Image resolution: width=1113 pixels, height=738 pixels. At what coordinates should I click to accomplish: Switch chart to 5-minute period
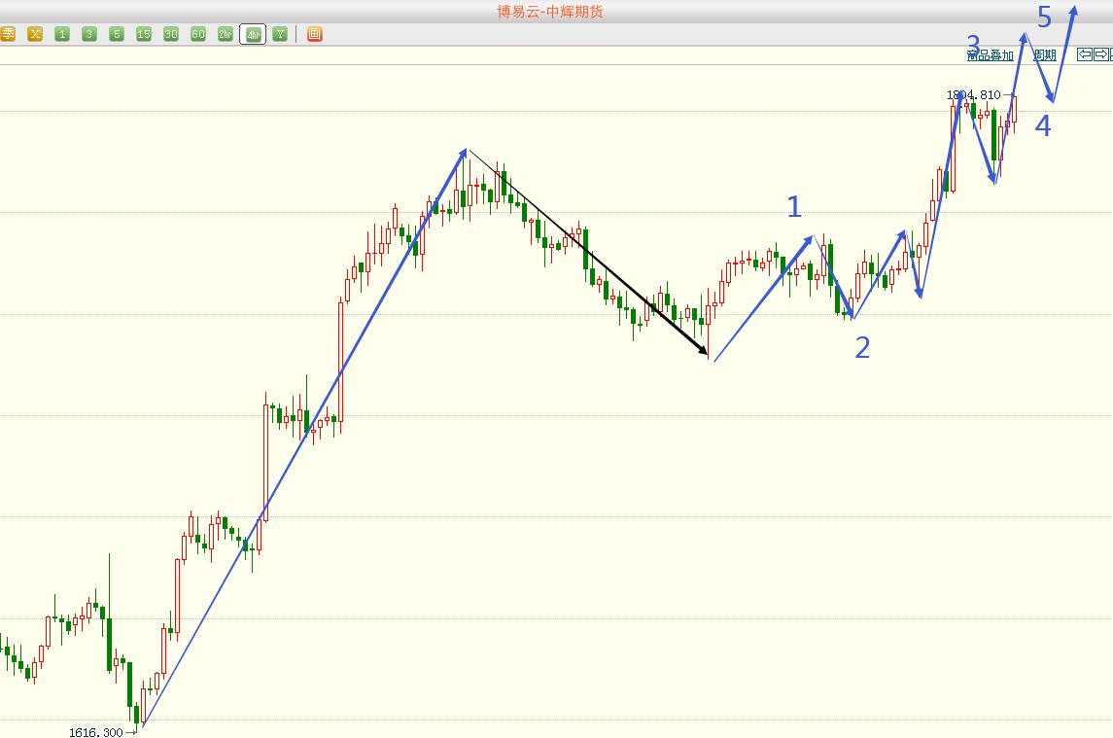pos(117,34)
